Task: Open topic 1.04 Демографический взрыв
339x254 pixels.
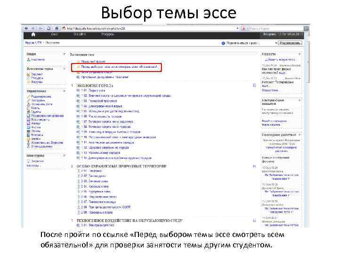Action: tap(101, 106)
